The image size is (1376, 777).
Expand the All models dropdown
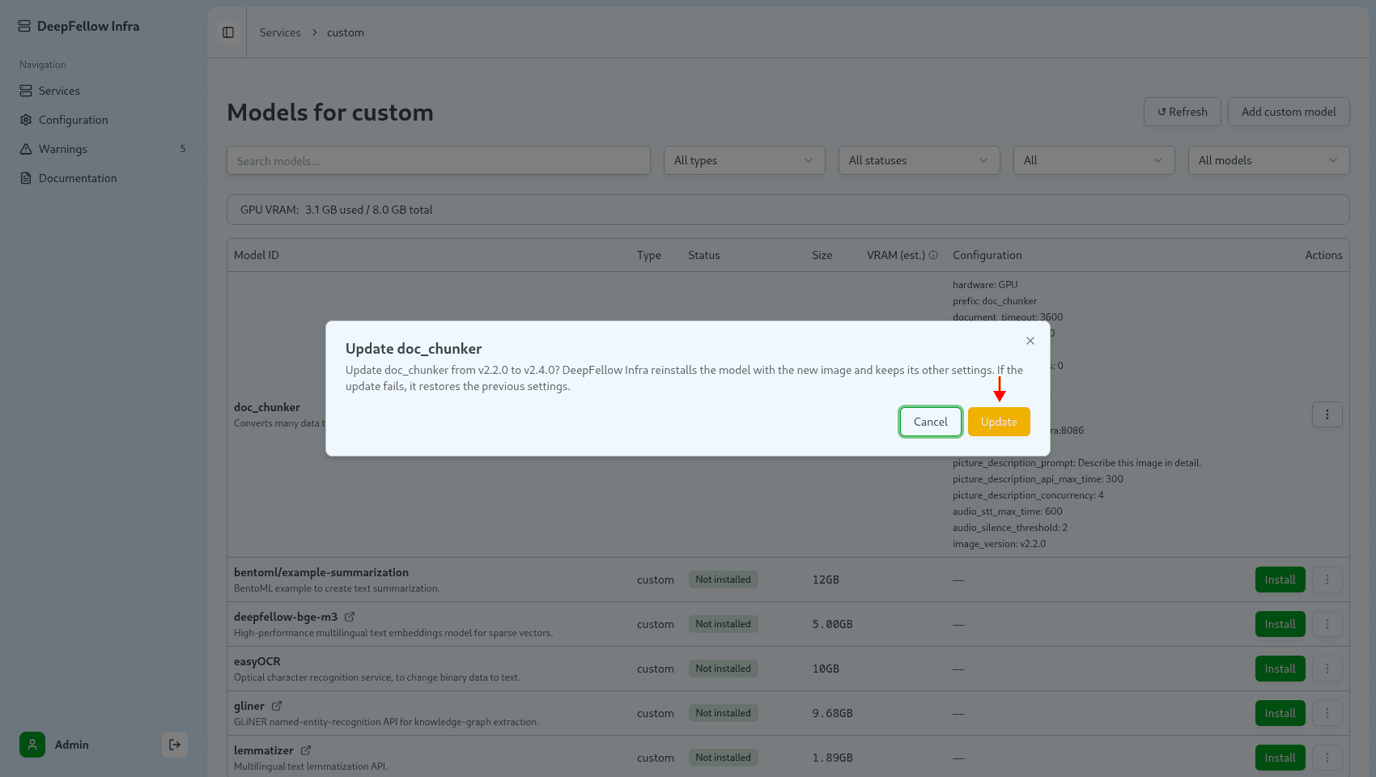1269,160
